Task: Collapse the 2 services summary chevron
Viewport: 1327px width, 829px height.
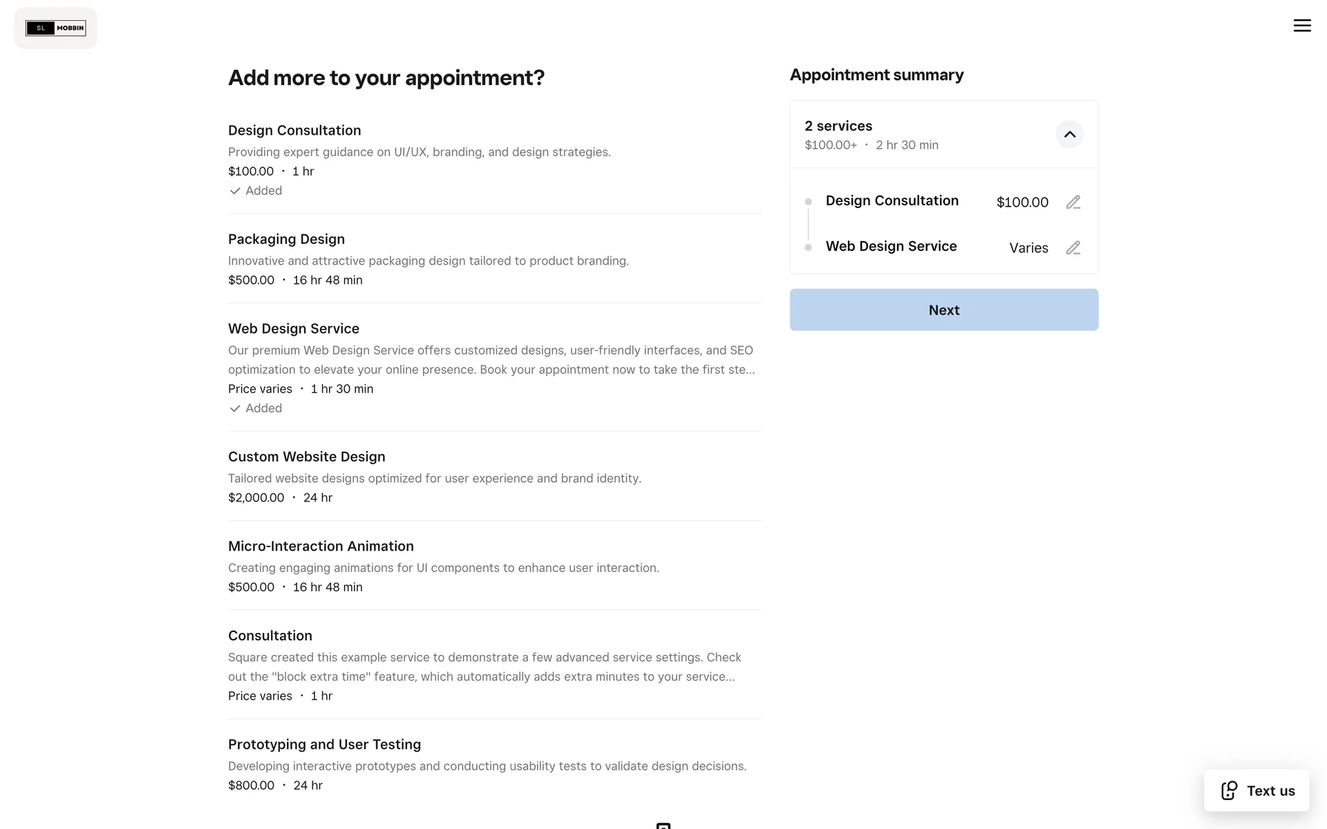Action: pyautogui.click(x=1069, y=135)
